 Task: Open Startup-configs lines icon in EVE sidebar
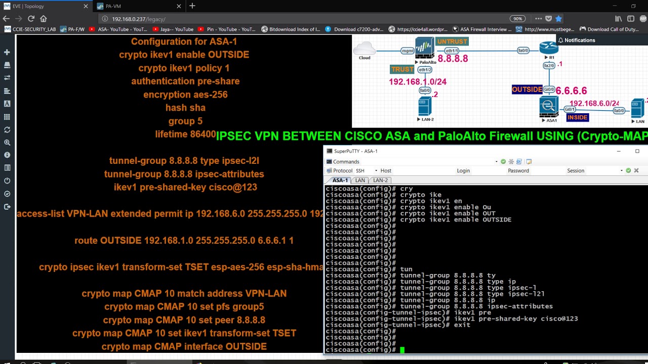tap(7, 91)
